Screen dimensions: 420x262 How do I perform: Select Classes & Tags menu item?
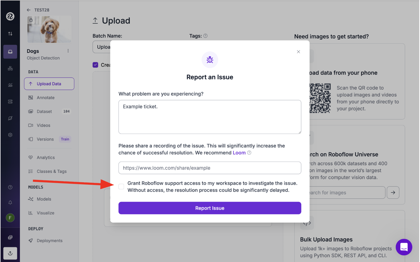[52, 171]
